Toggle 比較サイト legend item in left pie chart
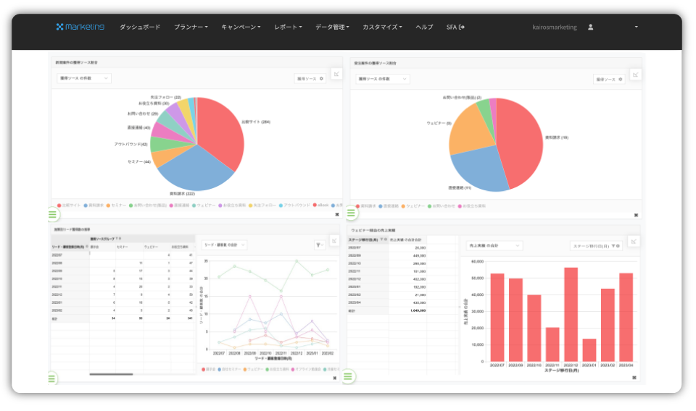This screenshot has width=696, height=411. click(69, 205)
